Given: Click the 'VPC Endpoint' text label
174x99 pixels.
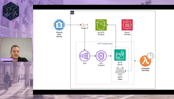Looking at the screenshot, I should tap(101, 64).
